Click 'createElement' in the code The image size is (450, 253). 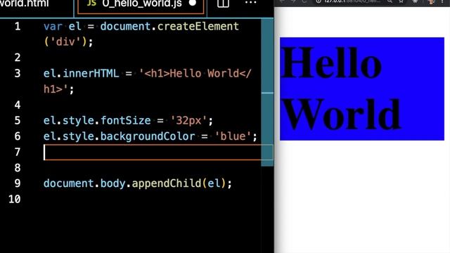(198, 27)
